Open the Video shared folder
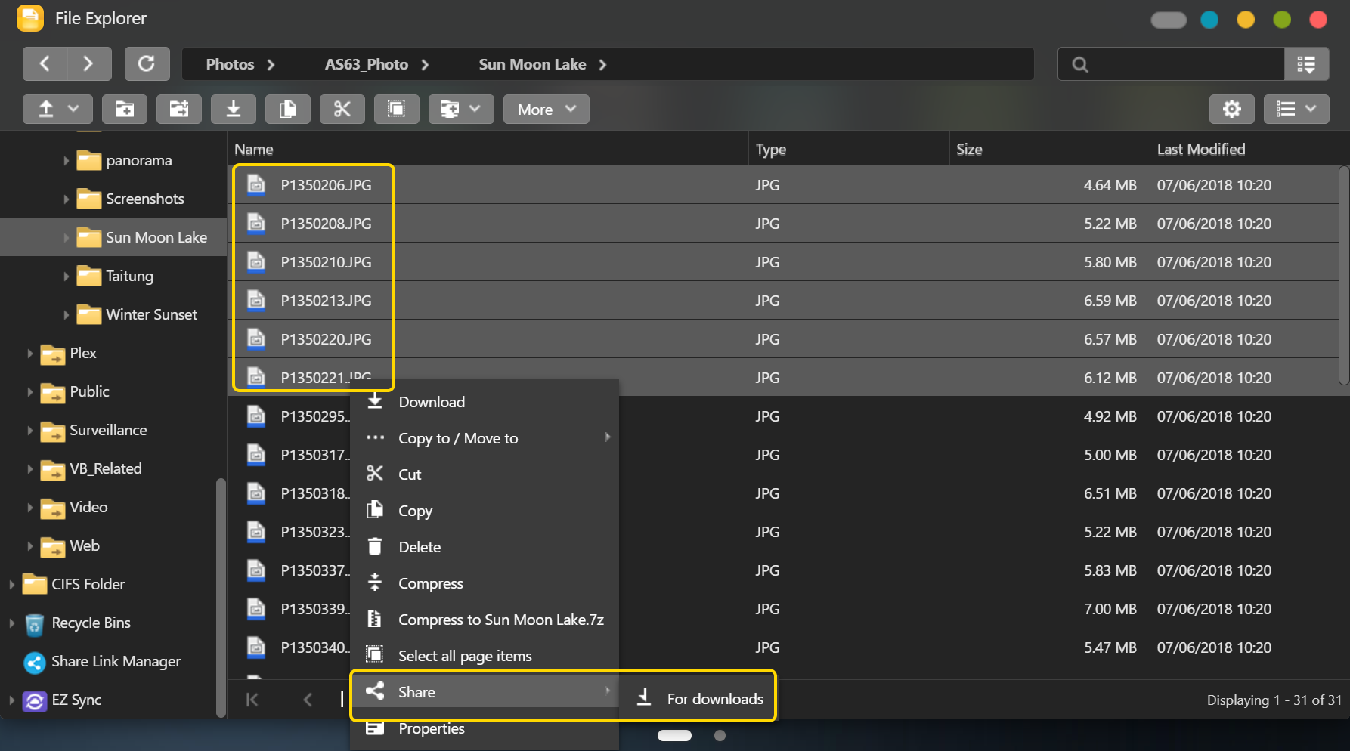The height and width of the screenshot is (751, 1350). click(88, 507)
